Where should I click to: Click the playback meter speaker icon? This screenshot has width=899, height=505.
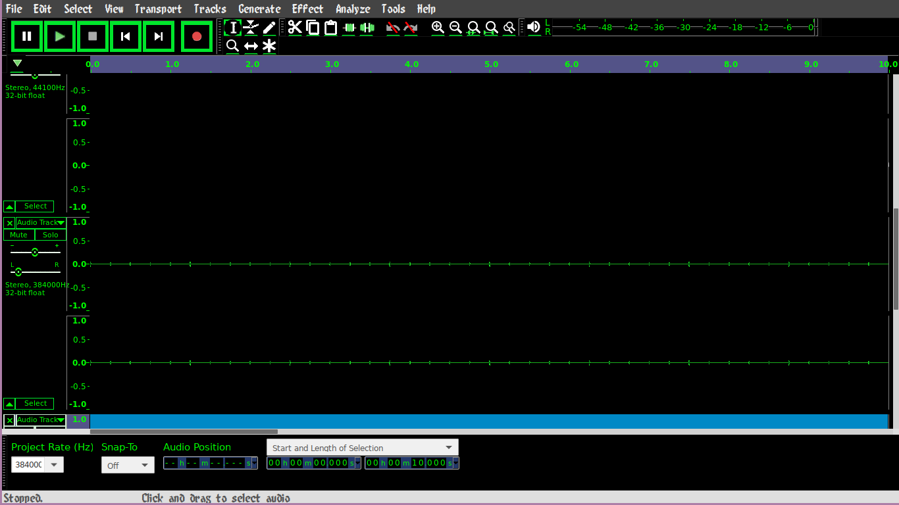(x=534, y=27)
